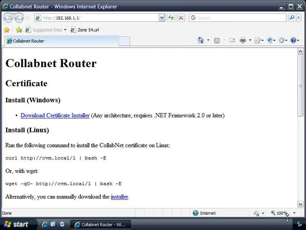Screen dimensions: 306x230
Task: Click the scroll down arrow of the page
Action: click(300, 204)
